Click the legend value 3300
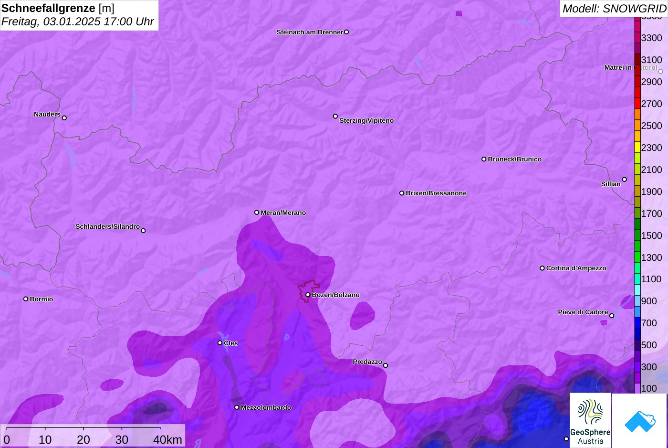 (x=652, y=38)
